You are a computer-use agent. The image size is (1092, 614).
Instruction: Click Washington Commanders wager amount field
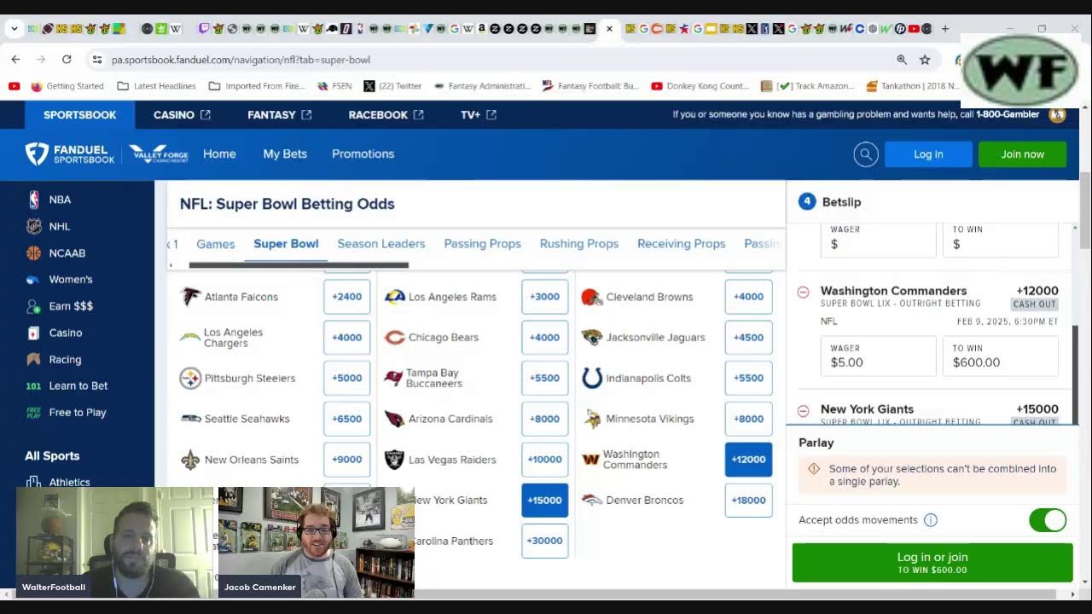pyautogui.click(x=878, y=356)
